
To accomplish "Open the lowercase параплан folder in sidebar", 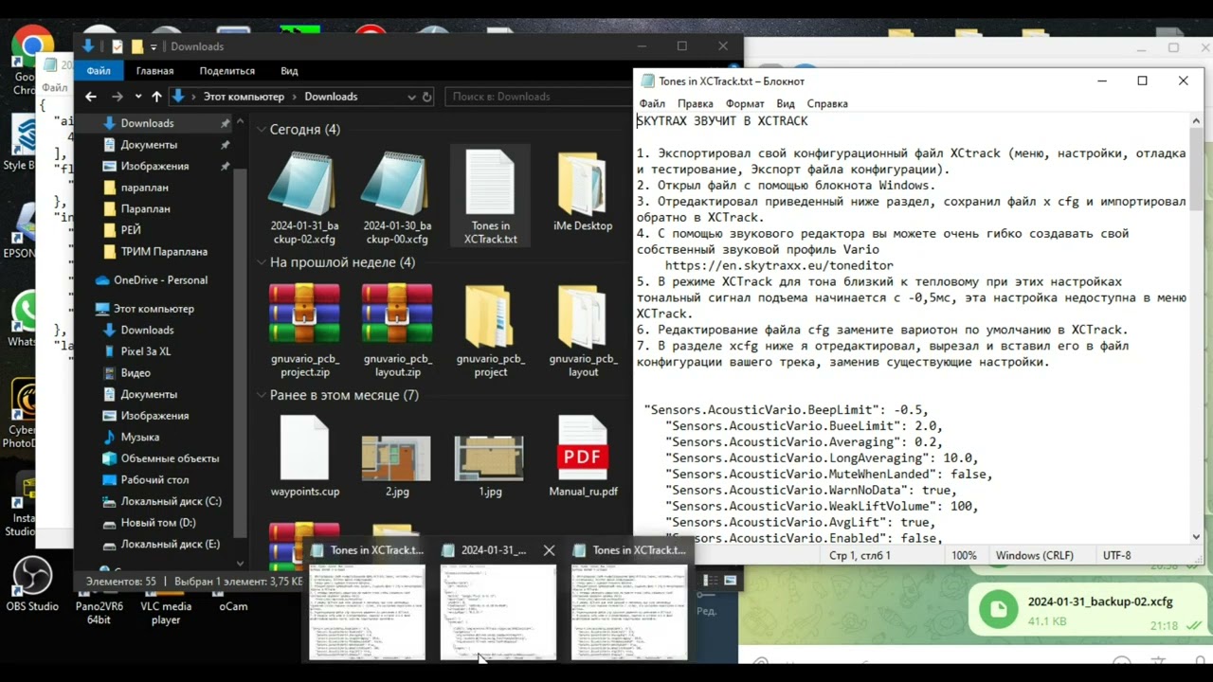I will (x=145, y=188).
